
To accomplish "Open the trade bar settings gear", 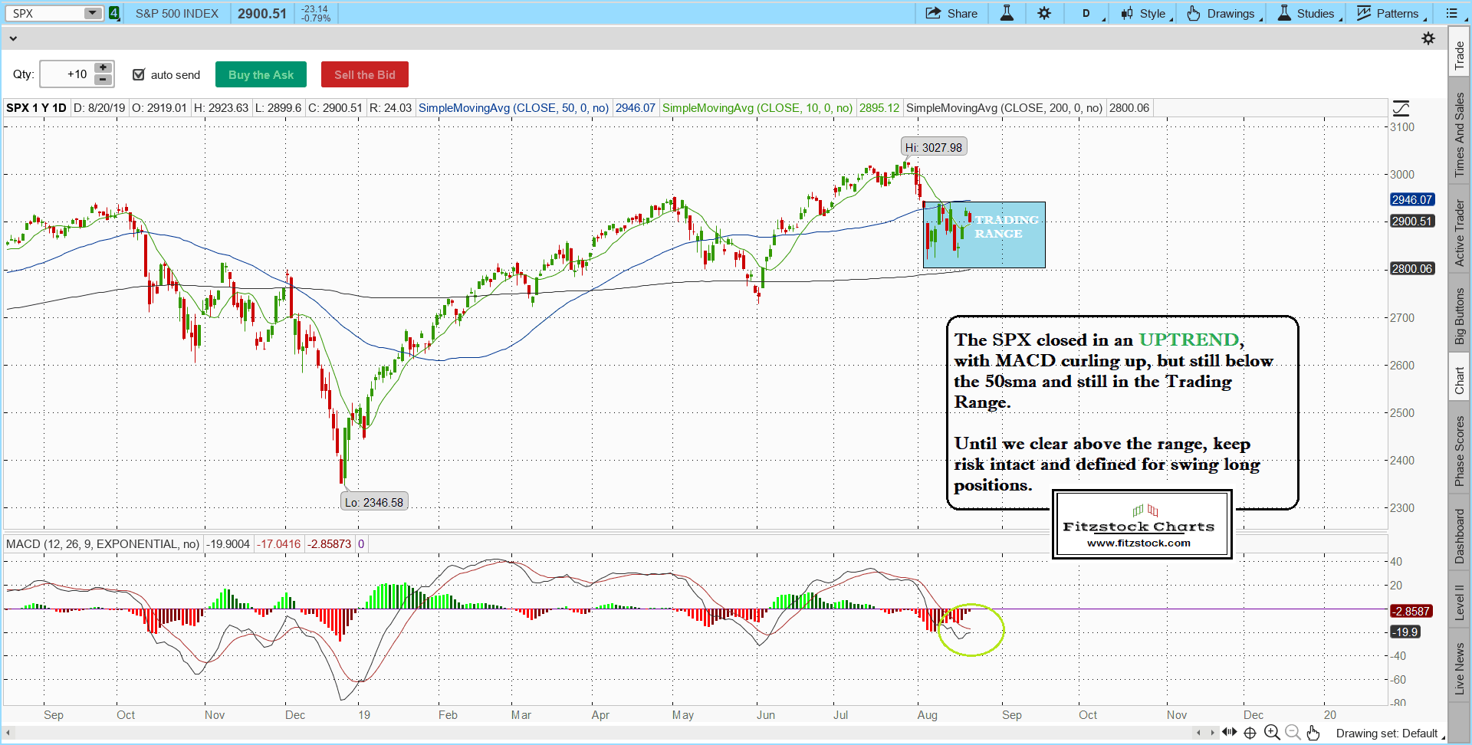I will click(x=1428, y=38).
